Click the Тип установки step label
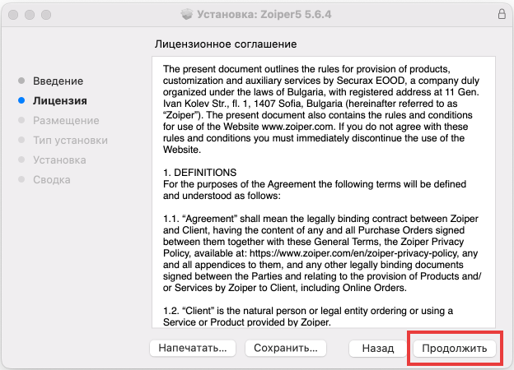 tap(70, 141)
